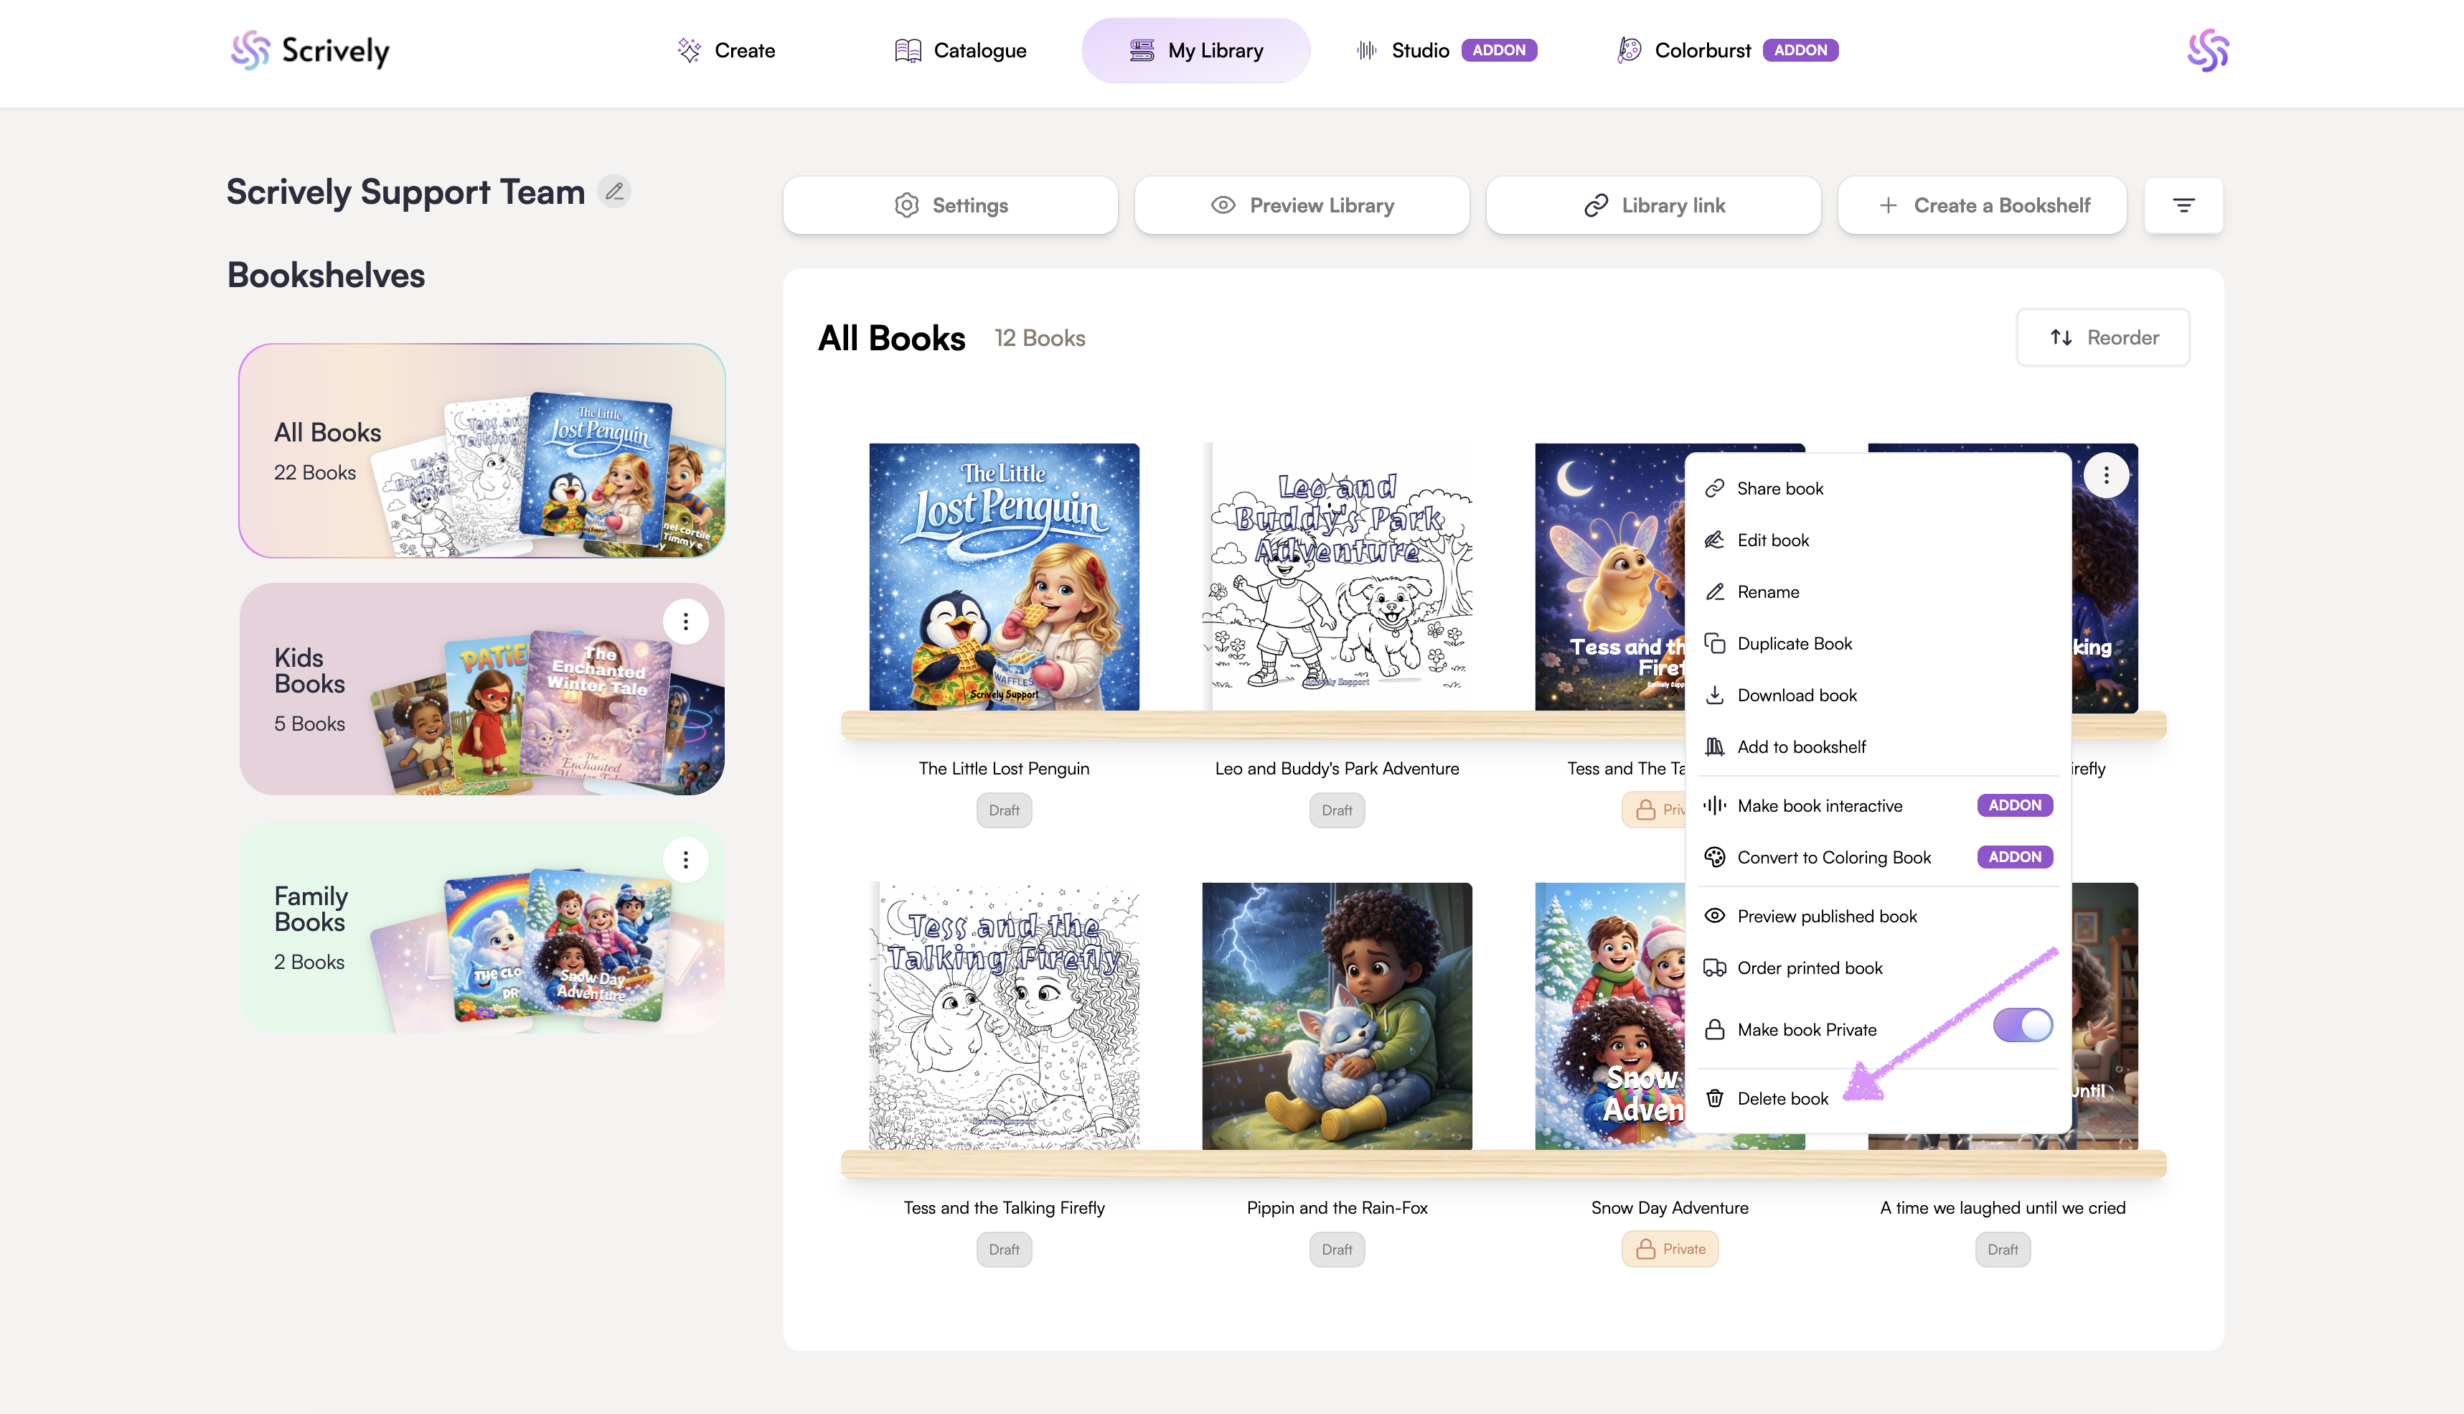The width and height of the screenshot is (2464, 1414).
Task: Click the Add to bookshelf icon
Action: (x=1716, y=746)
